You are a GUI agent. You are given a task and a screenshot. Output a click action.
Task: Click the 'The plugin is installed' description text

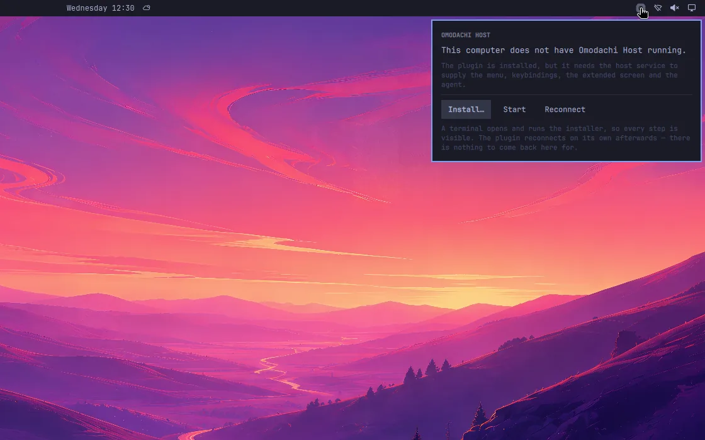[560, 75]
